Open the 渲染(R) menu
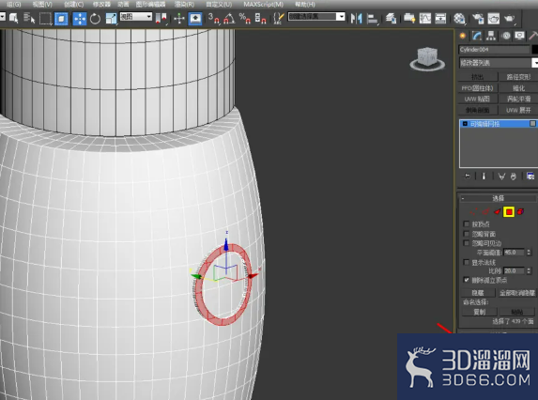The height and width of the screenshot is (400, 538). tap(184, 5)
